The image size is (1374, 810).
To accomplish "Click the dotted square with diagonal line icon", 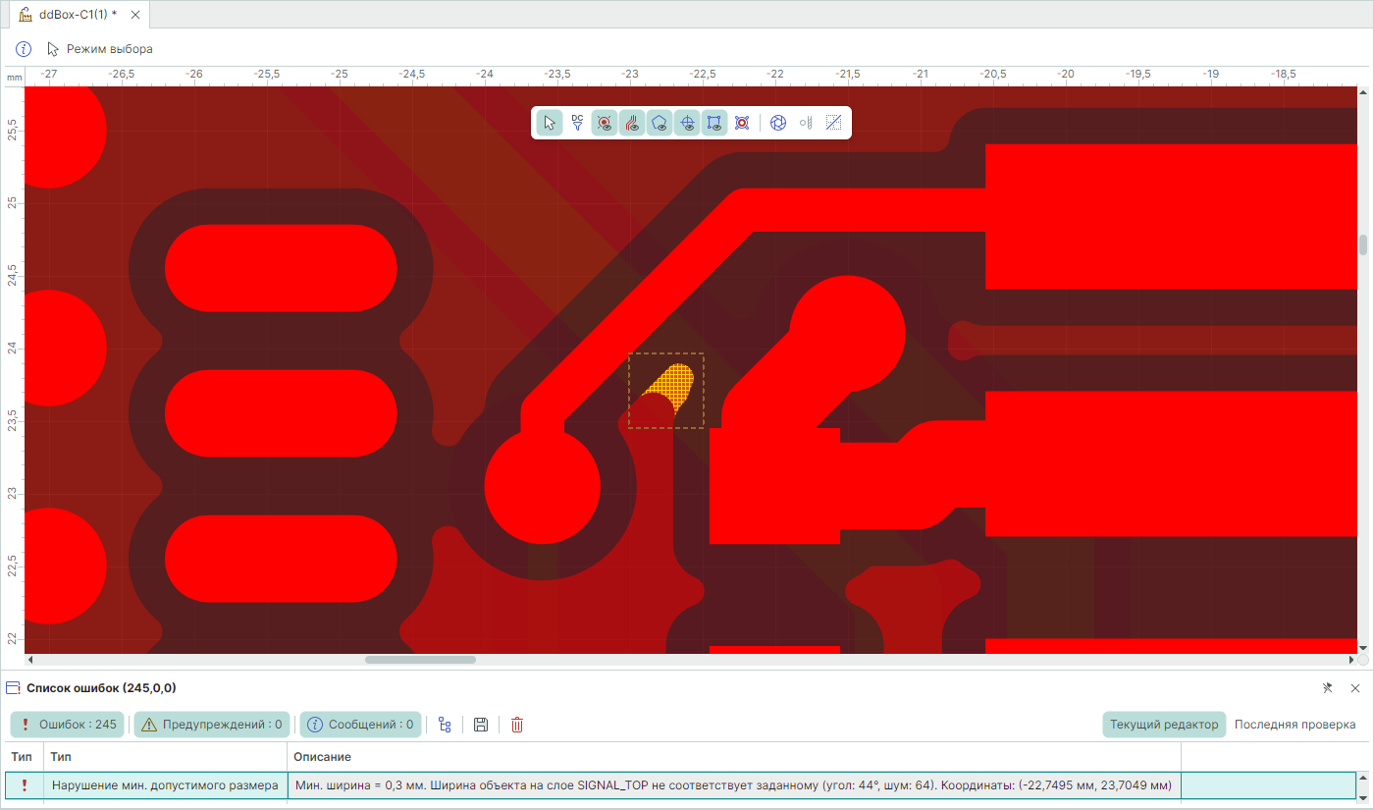I will click(x=833, y=123).
